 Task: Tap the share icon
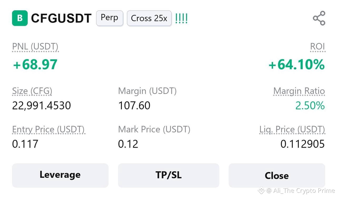tap(319, 18)
